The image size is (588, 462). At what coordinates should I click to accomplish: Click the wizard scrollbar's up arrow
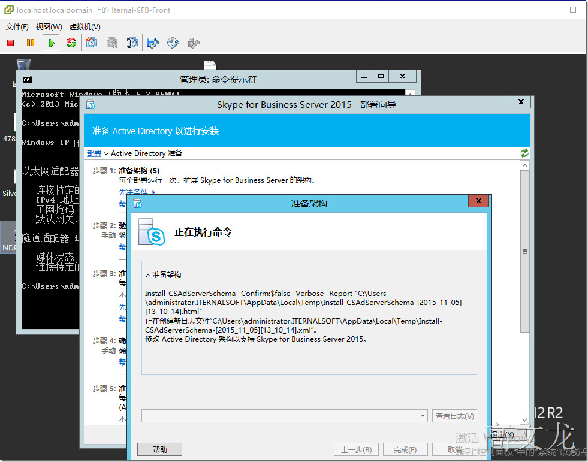click(524, 165)
